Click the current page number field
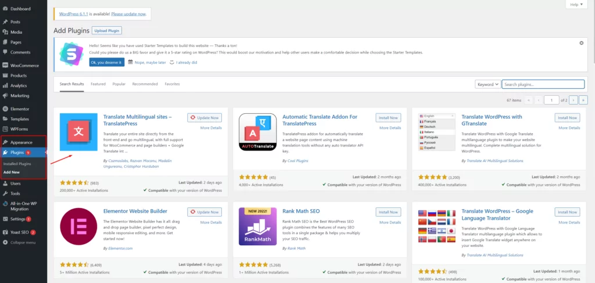This screenshot has width=595, height=283. (x=551, y=100)
